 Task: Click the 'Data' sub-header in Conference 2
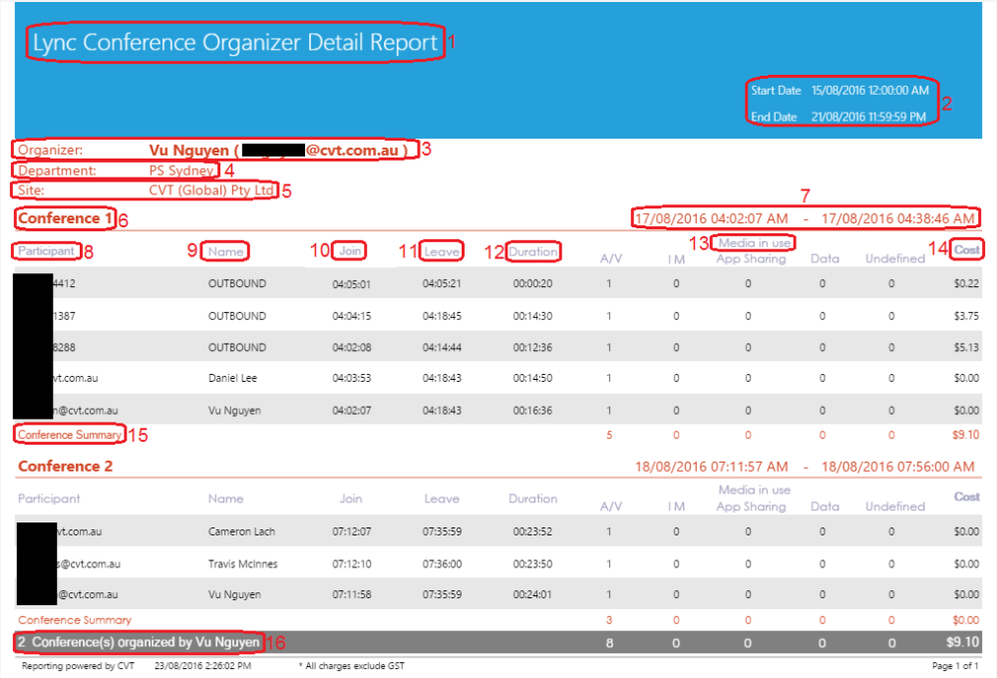825,507
